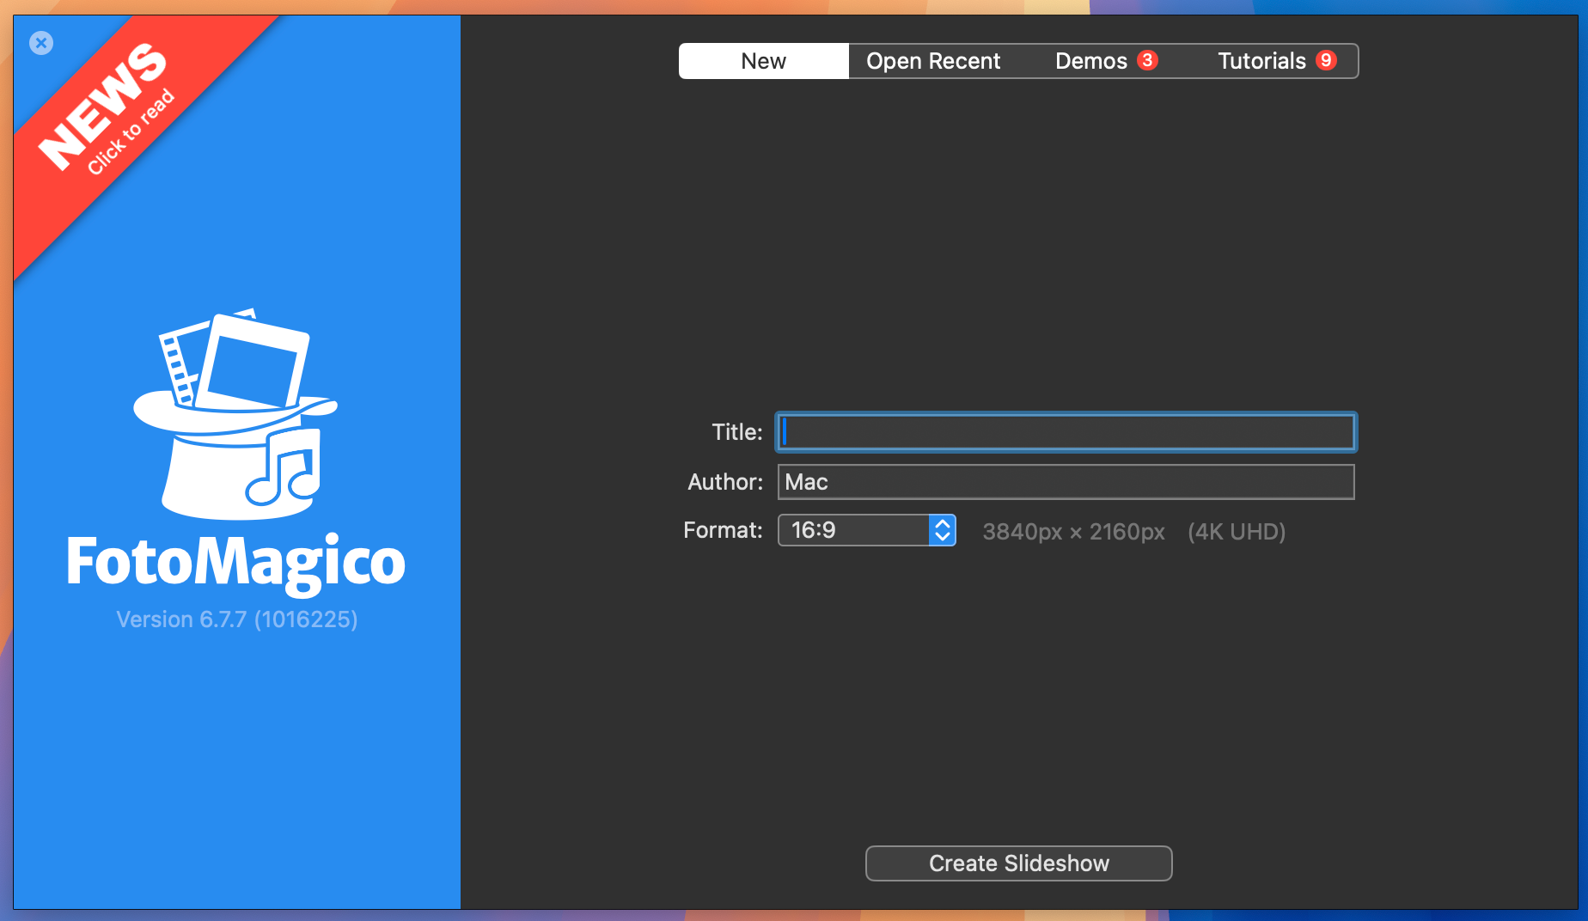Switch to the Open Recent tab
1588x921 pixels.
coord(933,61)
